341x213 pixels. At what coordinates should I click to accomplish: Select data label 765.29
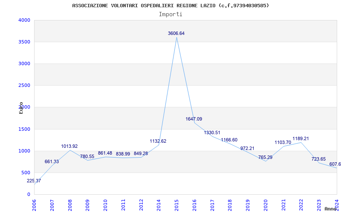pos(265,157)
